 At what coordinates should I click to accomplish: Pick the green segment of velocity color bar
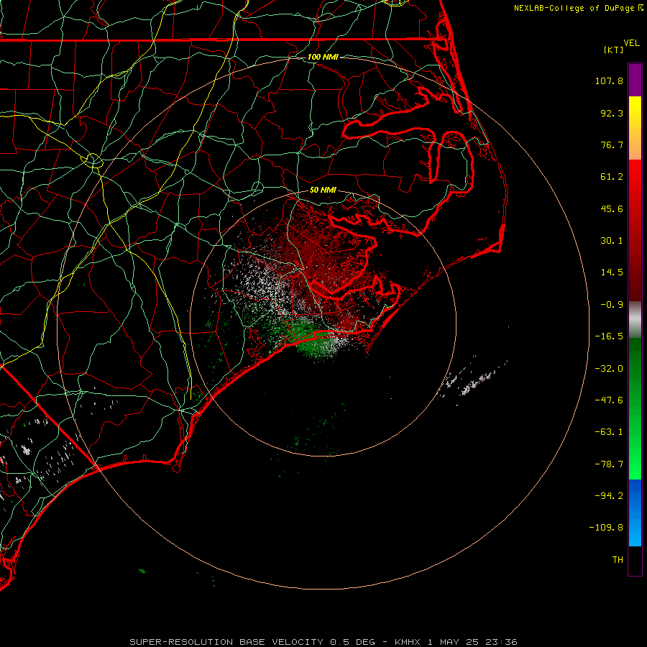click(635, 408)
